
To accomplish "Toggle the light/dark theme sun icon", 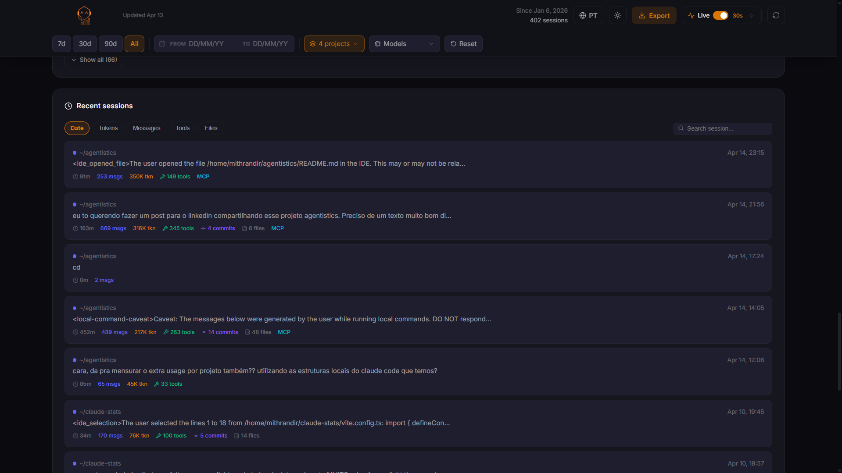I will [617, 15].
